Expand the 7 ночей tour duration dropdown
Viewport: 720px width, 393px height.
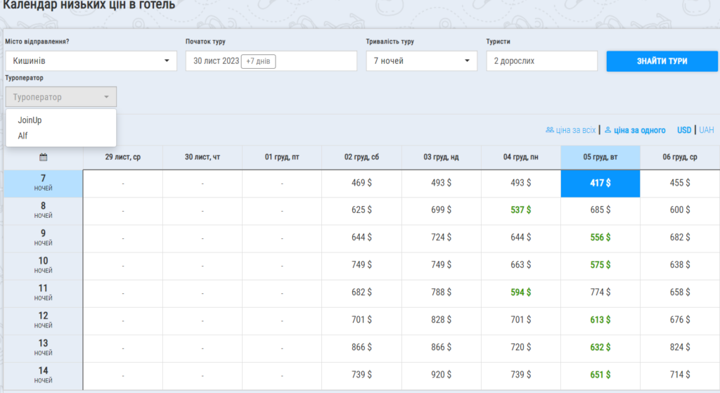(422, 61)
